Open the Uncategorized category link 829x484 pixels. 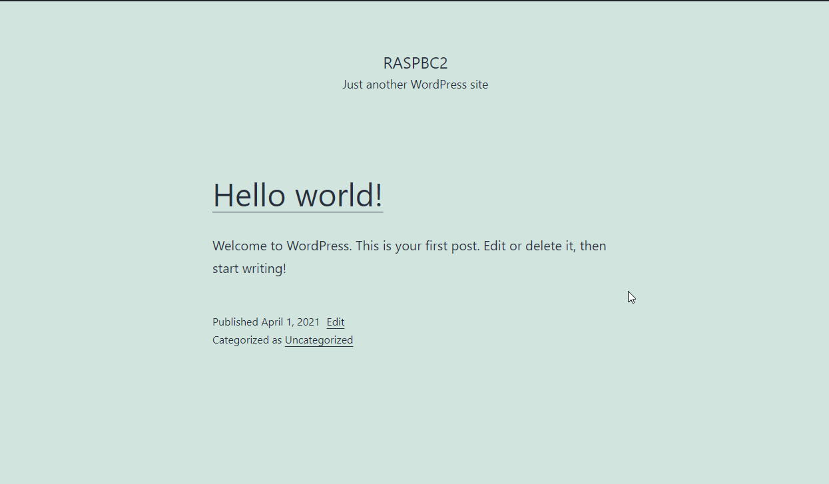319,340
